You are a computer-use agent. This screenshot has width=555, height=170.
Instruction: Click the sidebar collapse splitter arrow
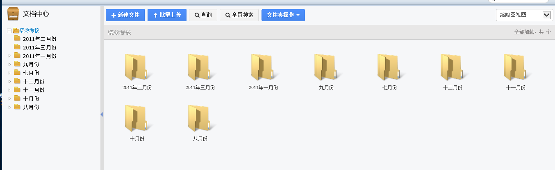coord(102,114)
